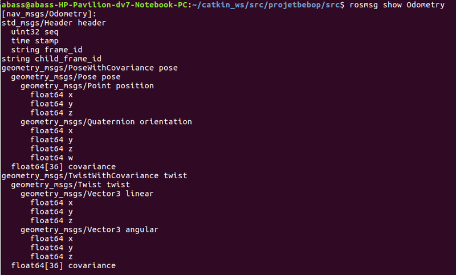The height and width of the screenshot is (275, 456).
Task: Click the float64 w field
Action: click(51, 158)
